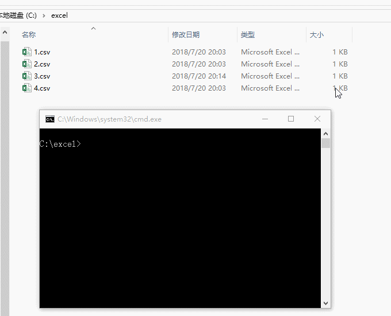Click the 1.csv file name
Screen dimensions: 391x316
[42, 52]
